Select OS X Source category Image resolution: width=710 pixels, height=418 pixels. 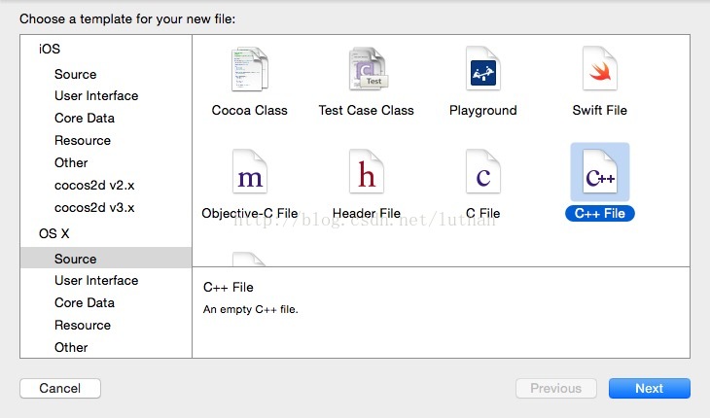tap(105, 259)
